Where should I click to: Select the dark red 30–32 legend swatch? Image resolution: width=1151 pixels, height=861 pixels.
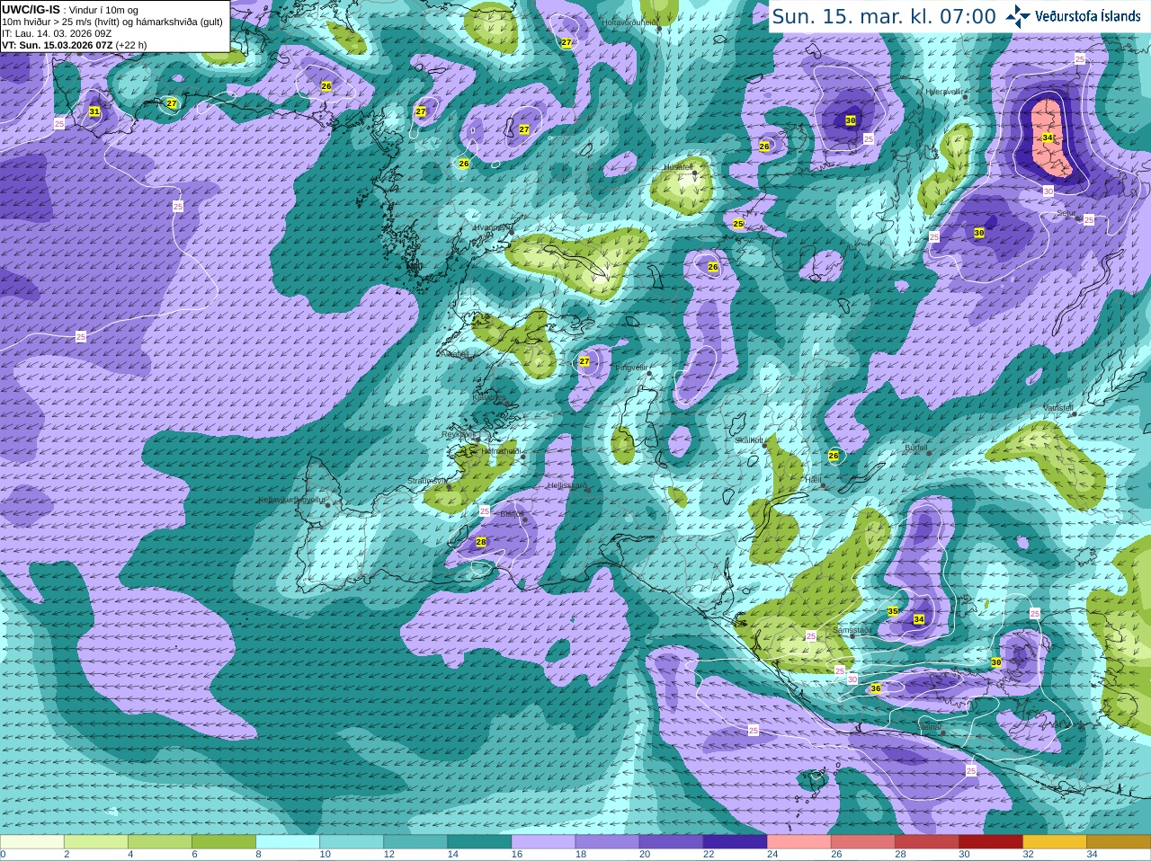click(990, 842)
